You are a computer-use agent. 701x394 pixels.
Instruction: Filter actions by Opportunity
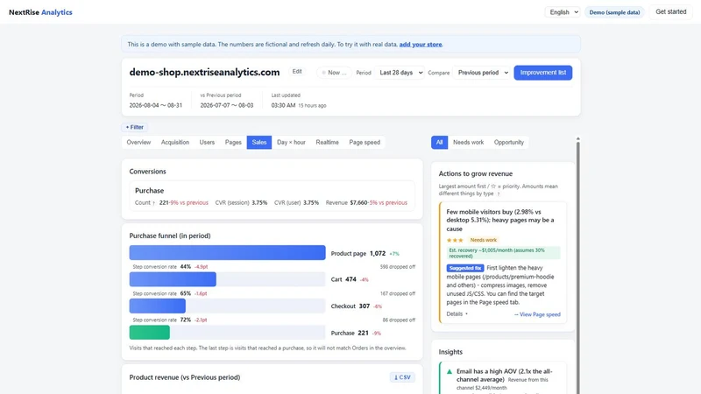pyautogui.click(x=509, y=142)
